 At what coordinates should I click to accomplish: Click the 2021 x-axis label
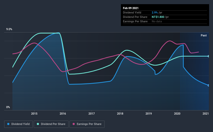point(206,114)
